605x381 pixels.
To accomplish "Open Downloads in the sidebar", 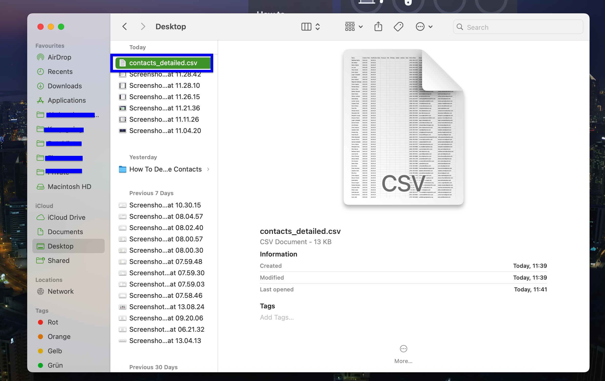I will [x=68, y=86].
